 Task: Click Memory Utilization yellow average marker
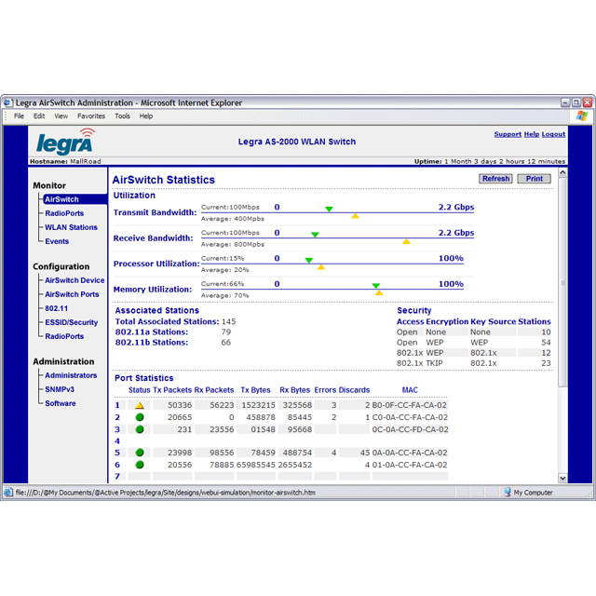(x=379, y=292)
